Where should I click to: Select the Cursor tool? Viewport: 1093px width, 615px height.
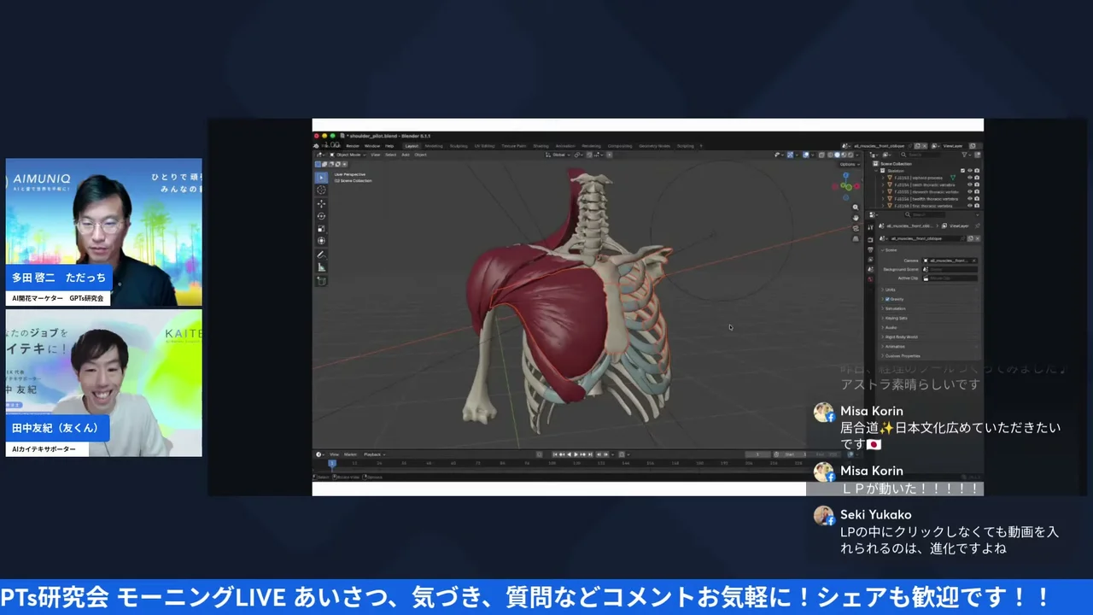click(321, 190)
